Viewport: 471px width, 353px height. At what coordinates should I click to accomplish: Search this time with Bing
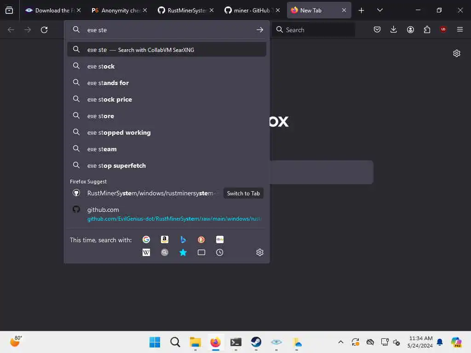coord(183,239)
